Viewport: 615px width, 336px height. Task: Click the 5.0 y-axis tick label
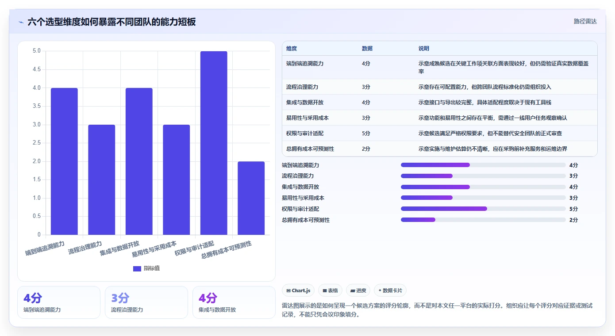point(37,51)
